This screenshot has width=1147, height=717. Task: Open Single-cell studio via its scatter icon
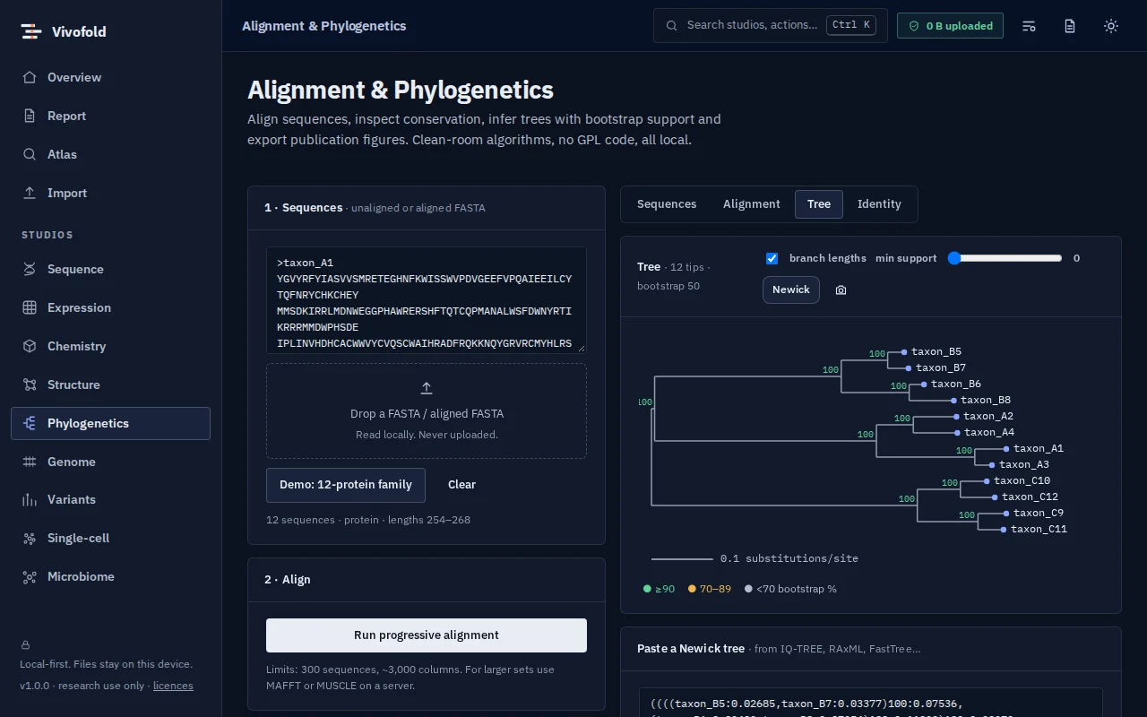[30, 538]
